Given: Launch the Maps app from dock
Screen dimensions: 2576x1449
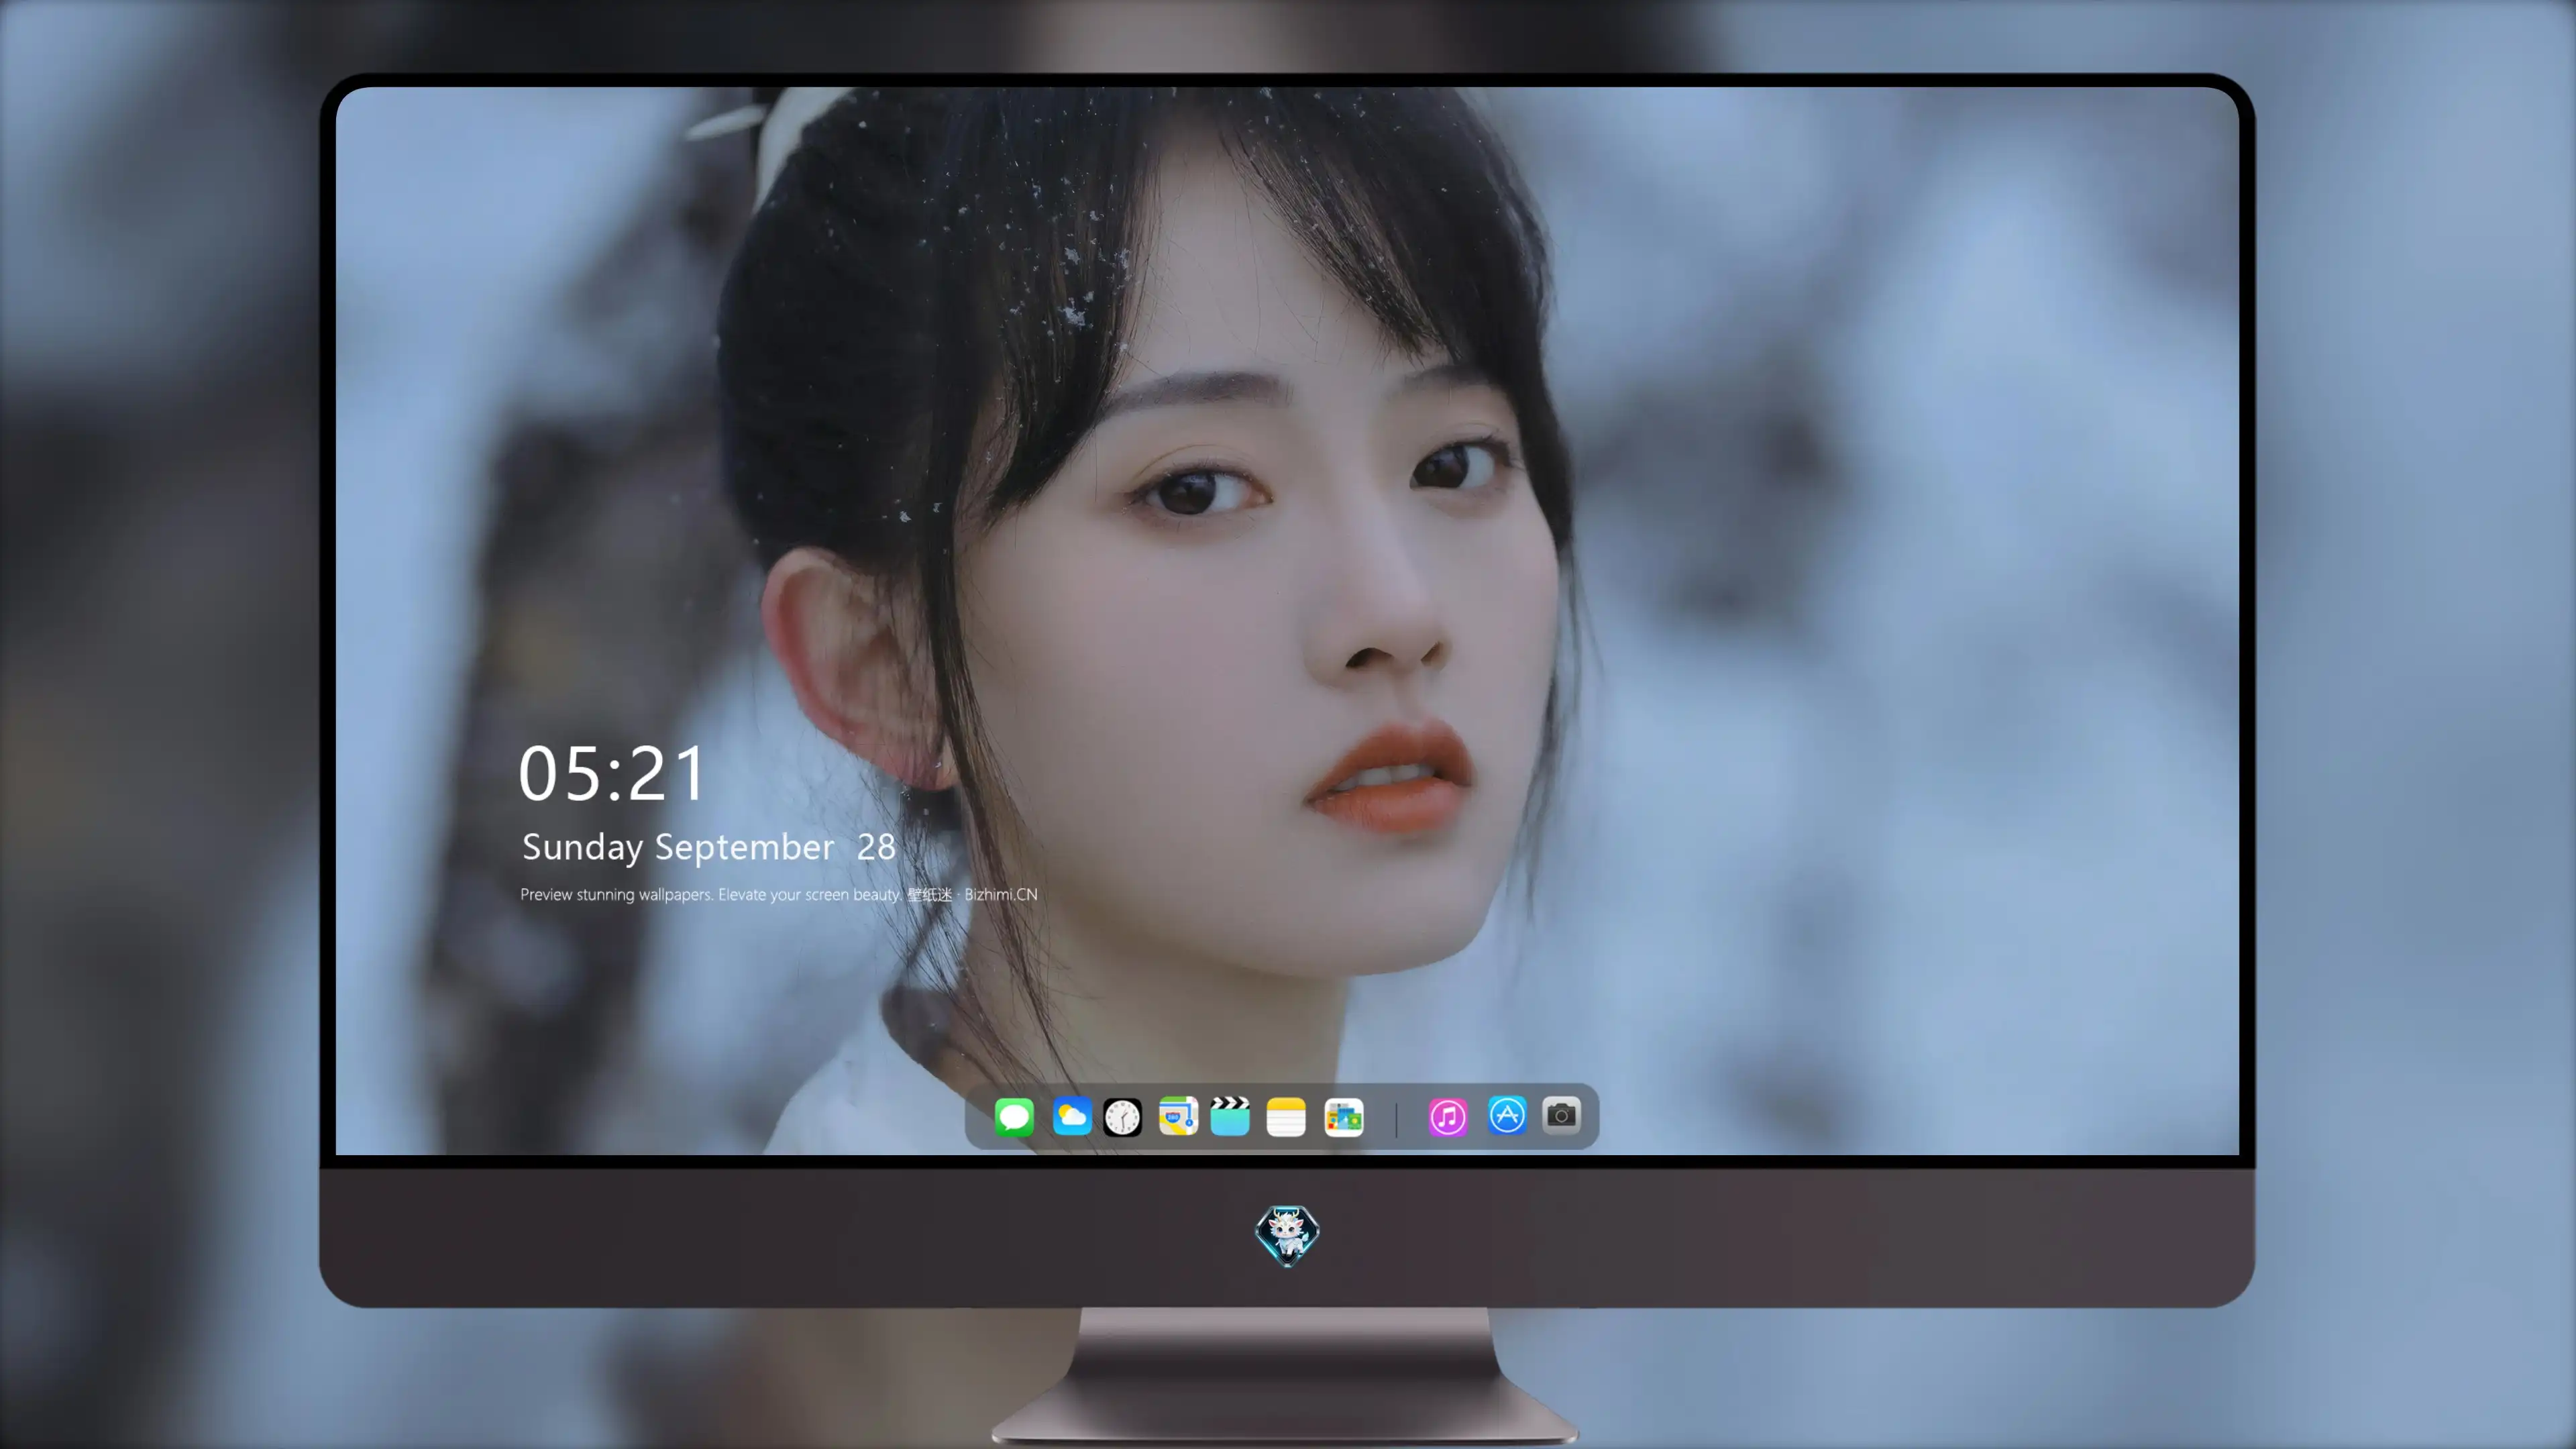Looking at the screenshot, I should (1178, 1116).
